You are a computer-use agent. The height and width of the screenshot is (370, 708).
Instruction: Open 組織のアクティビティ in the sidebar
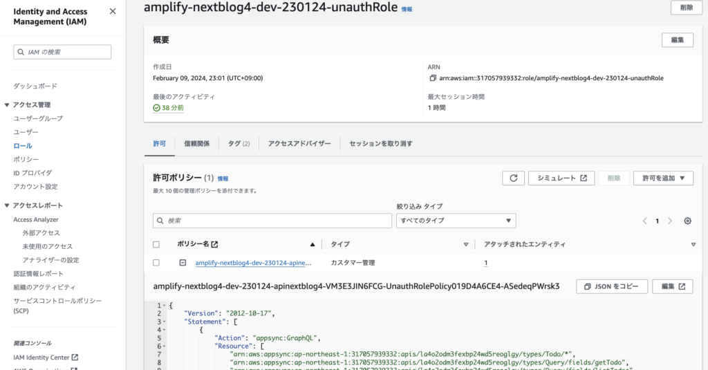tap(44, 287)
